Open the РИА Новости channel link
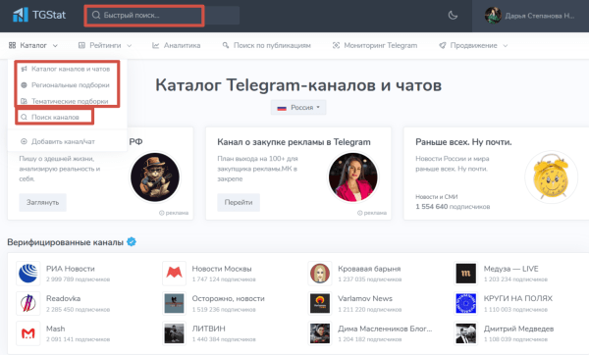 point(71,269)
